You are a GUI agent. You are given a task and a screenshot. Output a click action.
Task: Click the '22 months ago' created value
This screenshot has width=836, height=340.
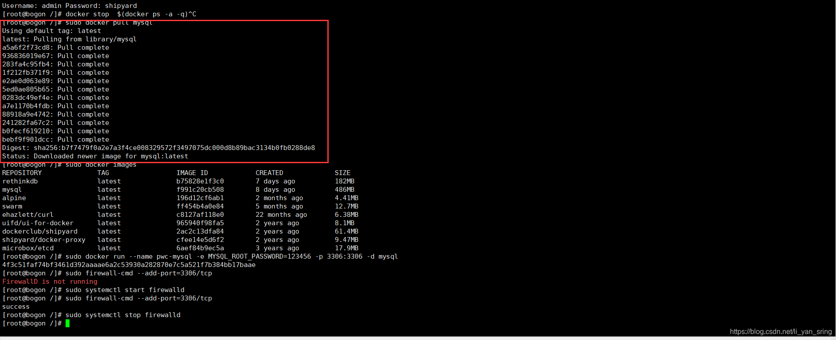[x=281, y=215]
